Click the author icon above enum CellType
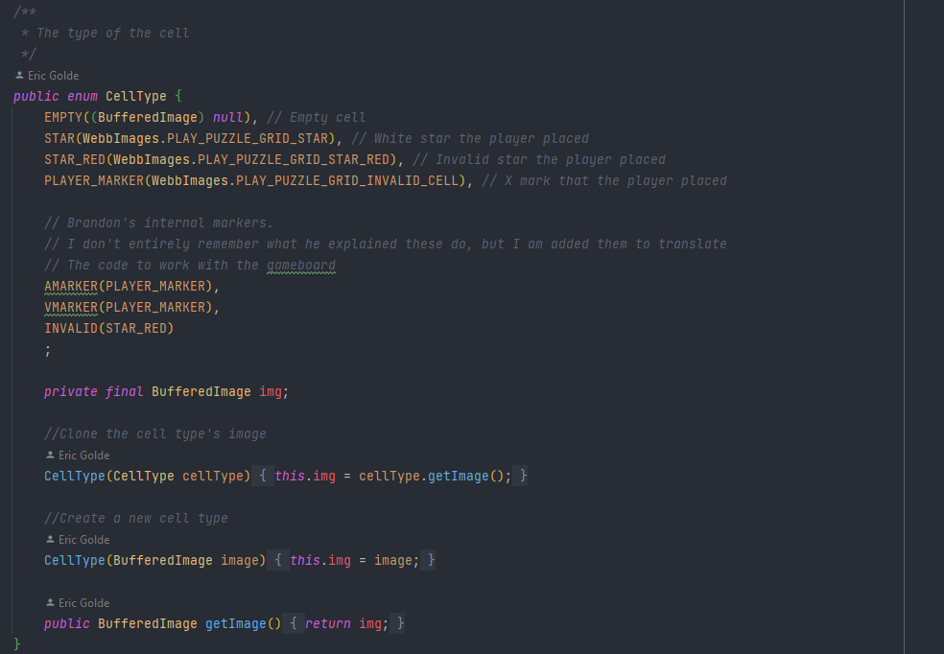This screenshot has width=944, height=654. coord(19,75)
